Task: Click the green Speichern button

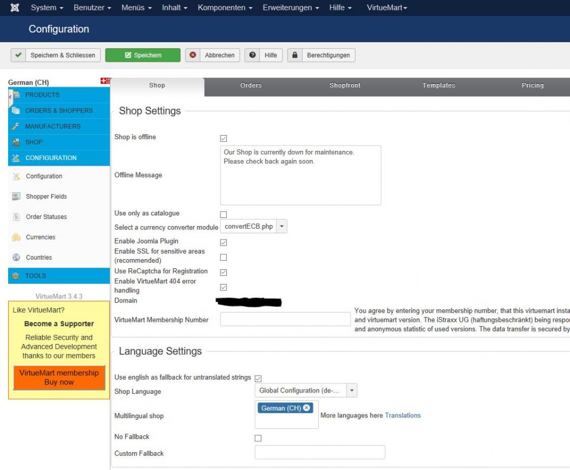Action: coord(143,55)
